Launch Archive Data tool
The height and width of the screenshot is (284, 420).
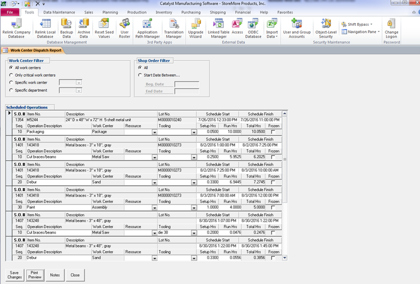[x=83, y=29]
